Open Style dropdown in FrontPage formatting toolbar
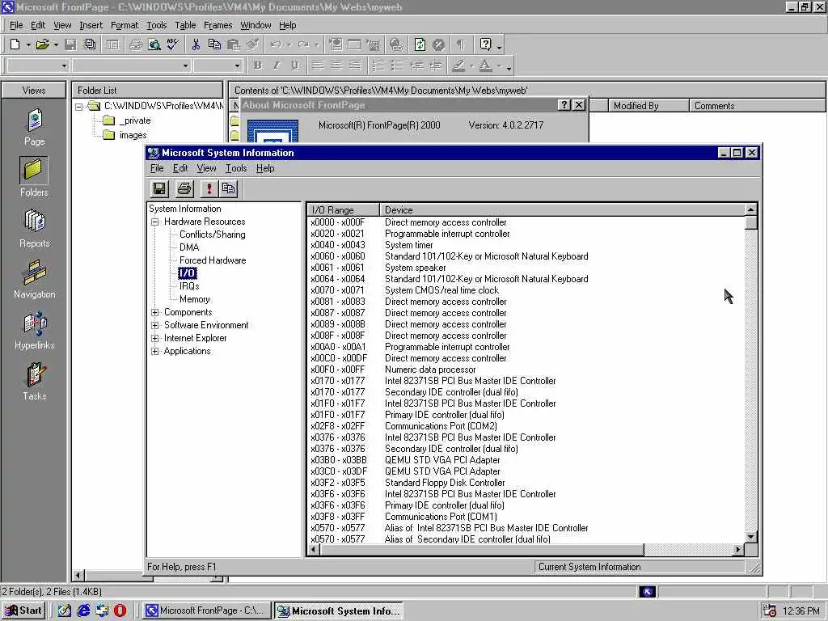Screen dimensions: 828x621 click(x=64, y=66)
